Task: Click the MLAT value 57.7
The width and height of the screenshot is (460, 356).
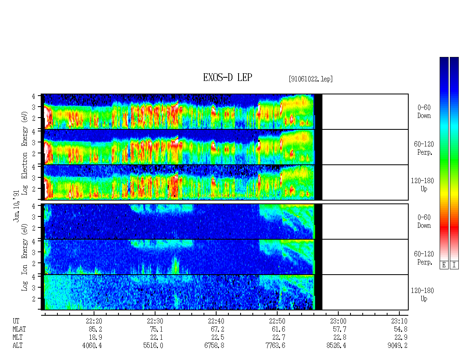Action: 340,329
